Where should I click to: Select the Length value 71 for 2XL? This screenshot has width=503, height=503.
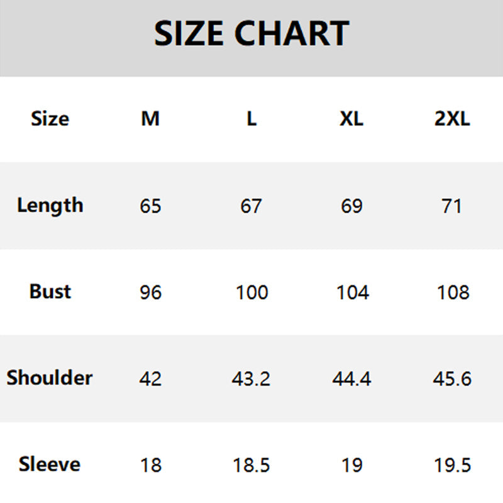click(x=452, y=206)
